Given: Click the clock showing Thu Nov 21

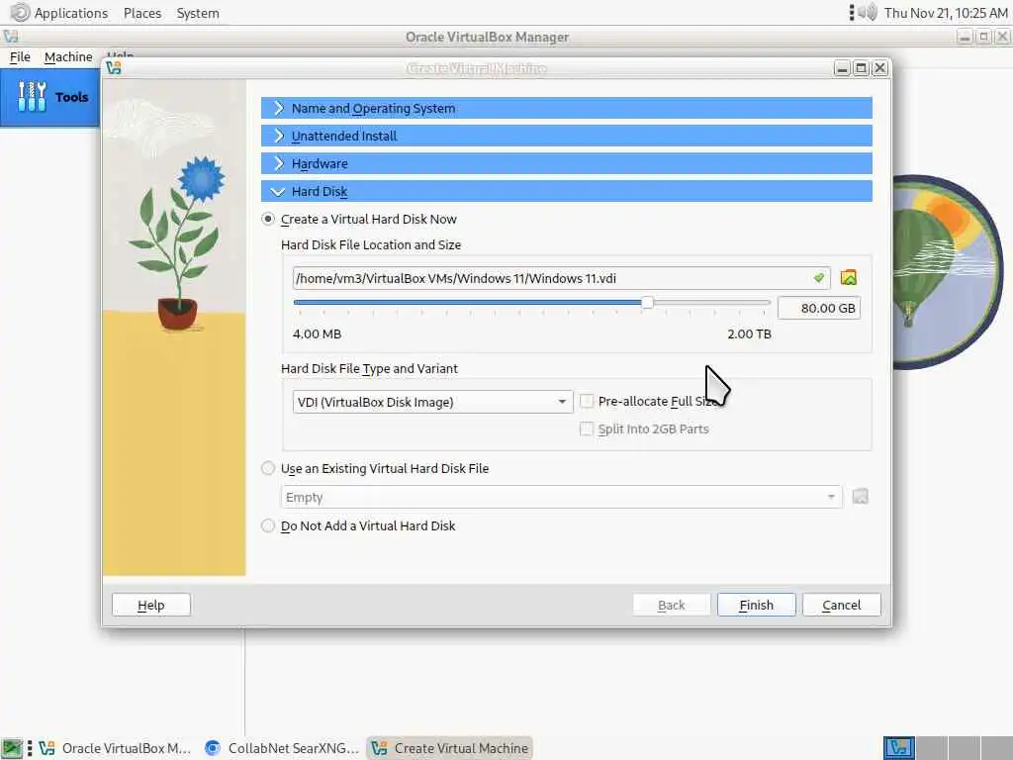Looking at the screenshot, I should [x=945, y=13].
